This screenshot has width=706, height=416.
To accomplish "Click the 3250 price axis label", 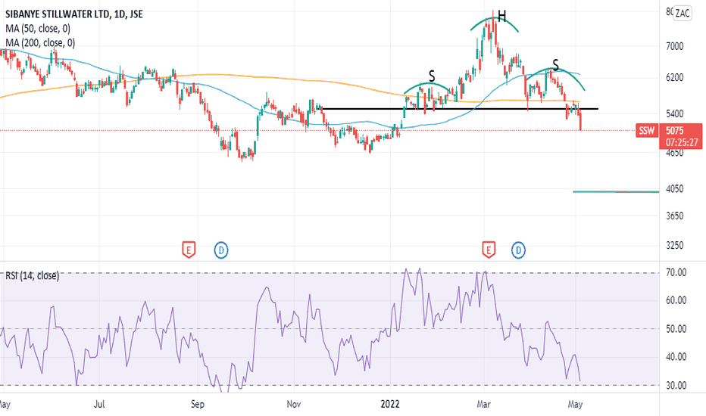I will (x=674, y=246).
